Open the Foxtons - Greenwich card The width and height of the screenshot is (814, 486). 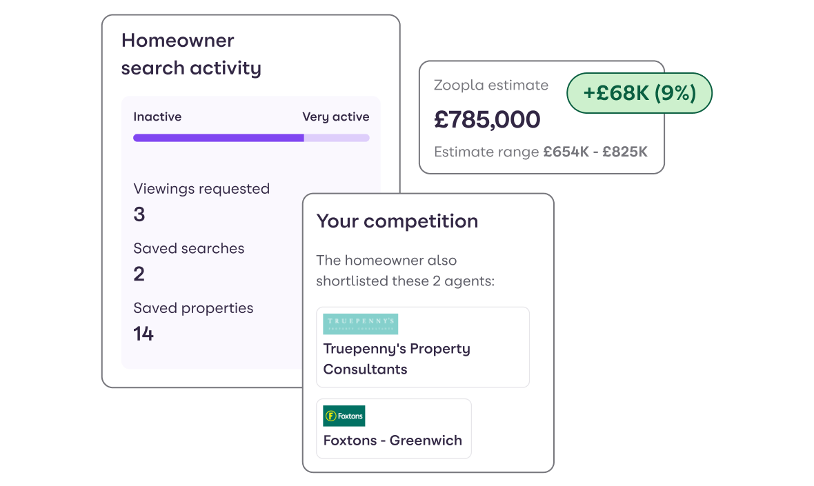point(393,428)
